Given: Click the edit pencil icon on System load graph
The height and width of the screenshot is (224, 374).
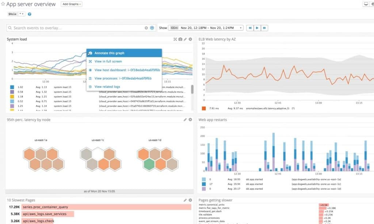Looking at the screenshot, I should (x=185, y=39).
